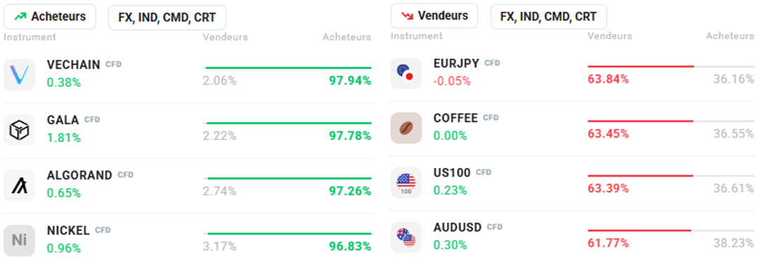Open the ALGORAND instrument icon
The height and width of the screenshot is (259, 759).
[20, 185]
